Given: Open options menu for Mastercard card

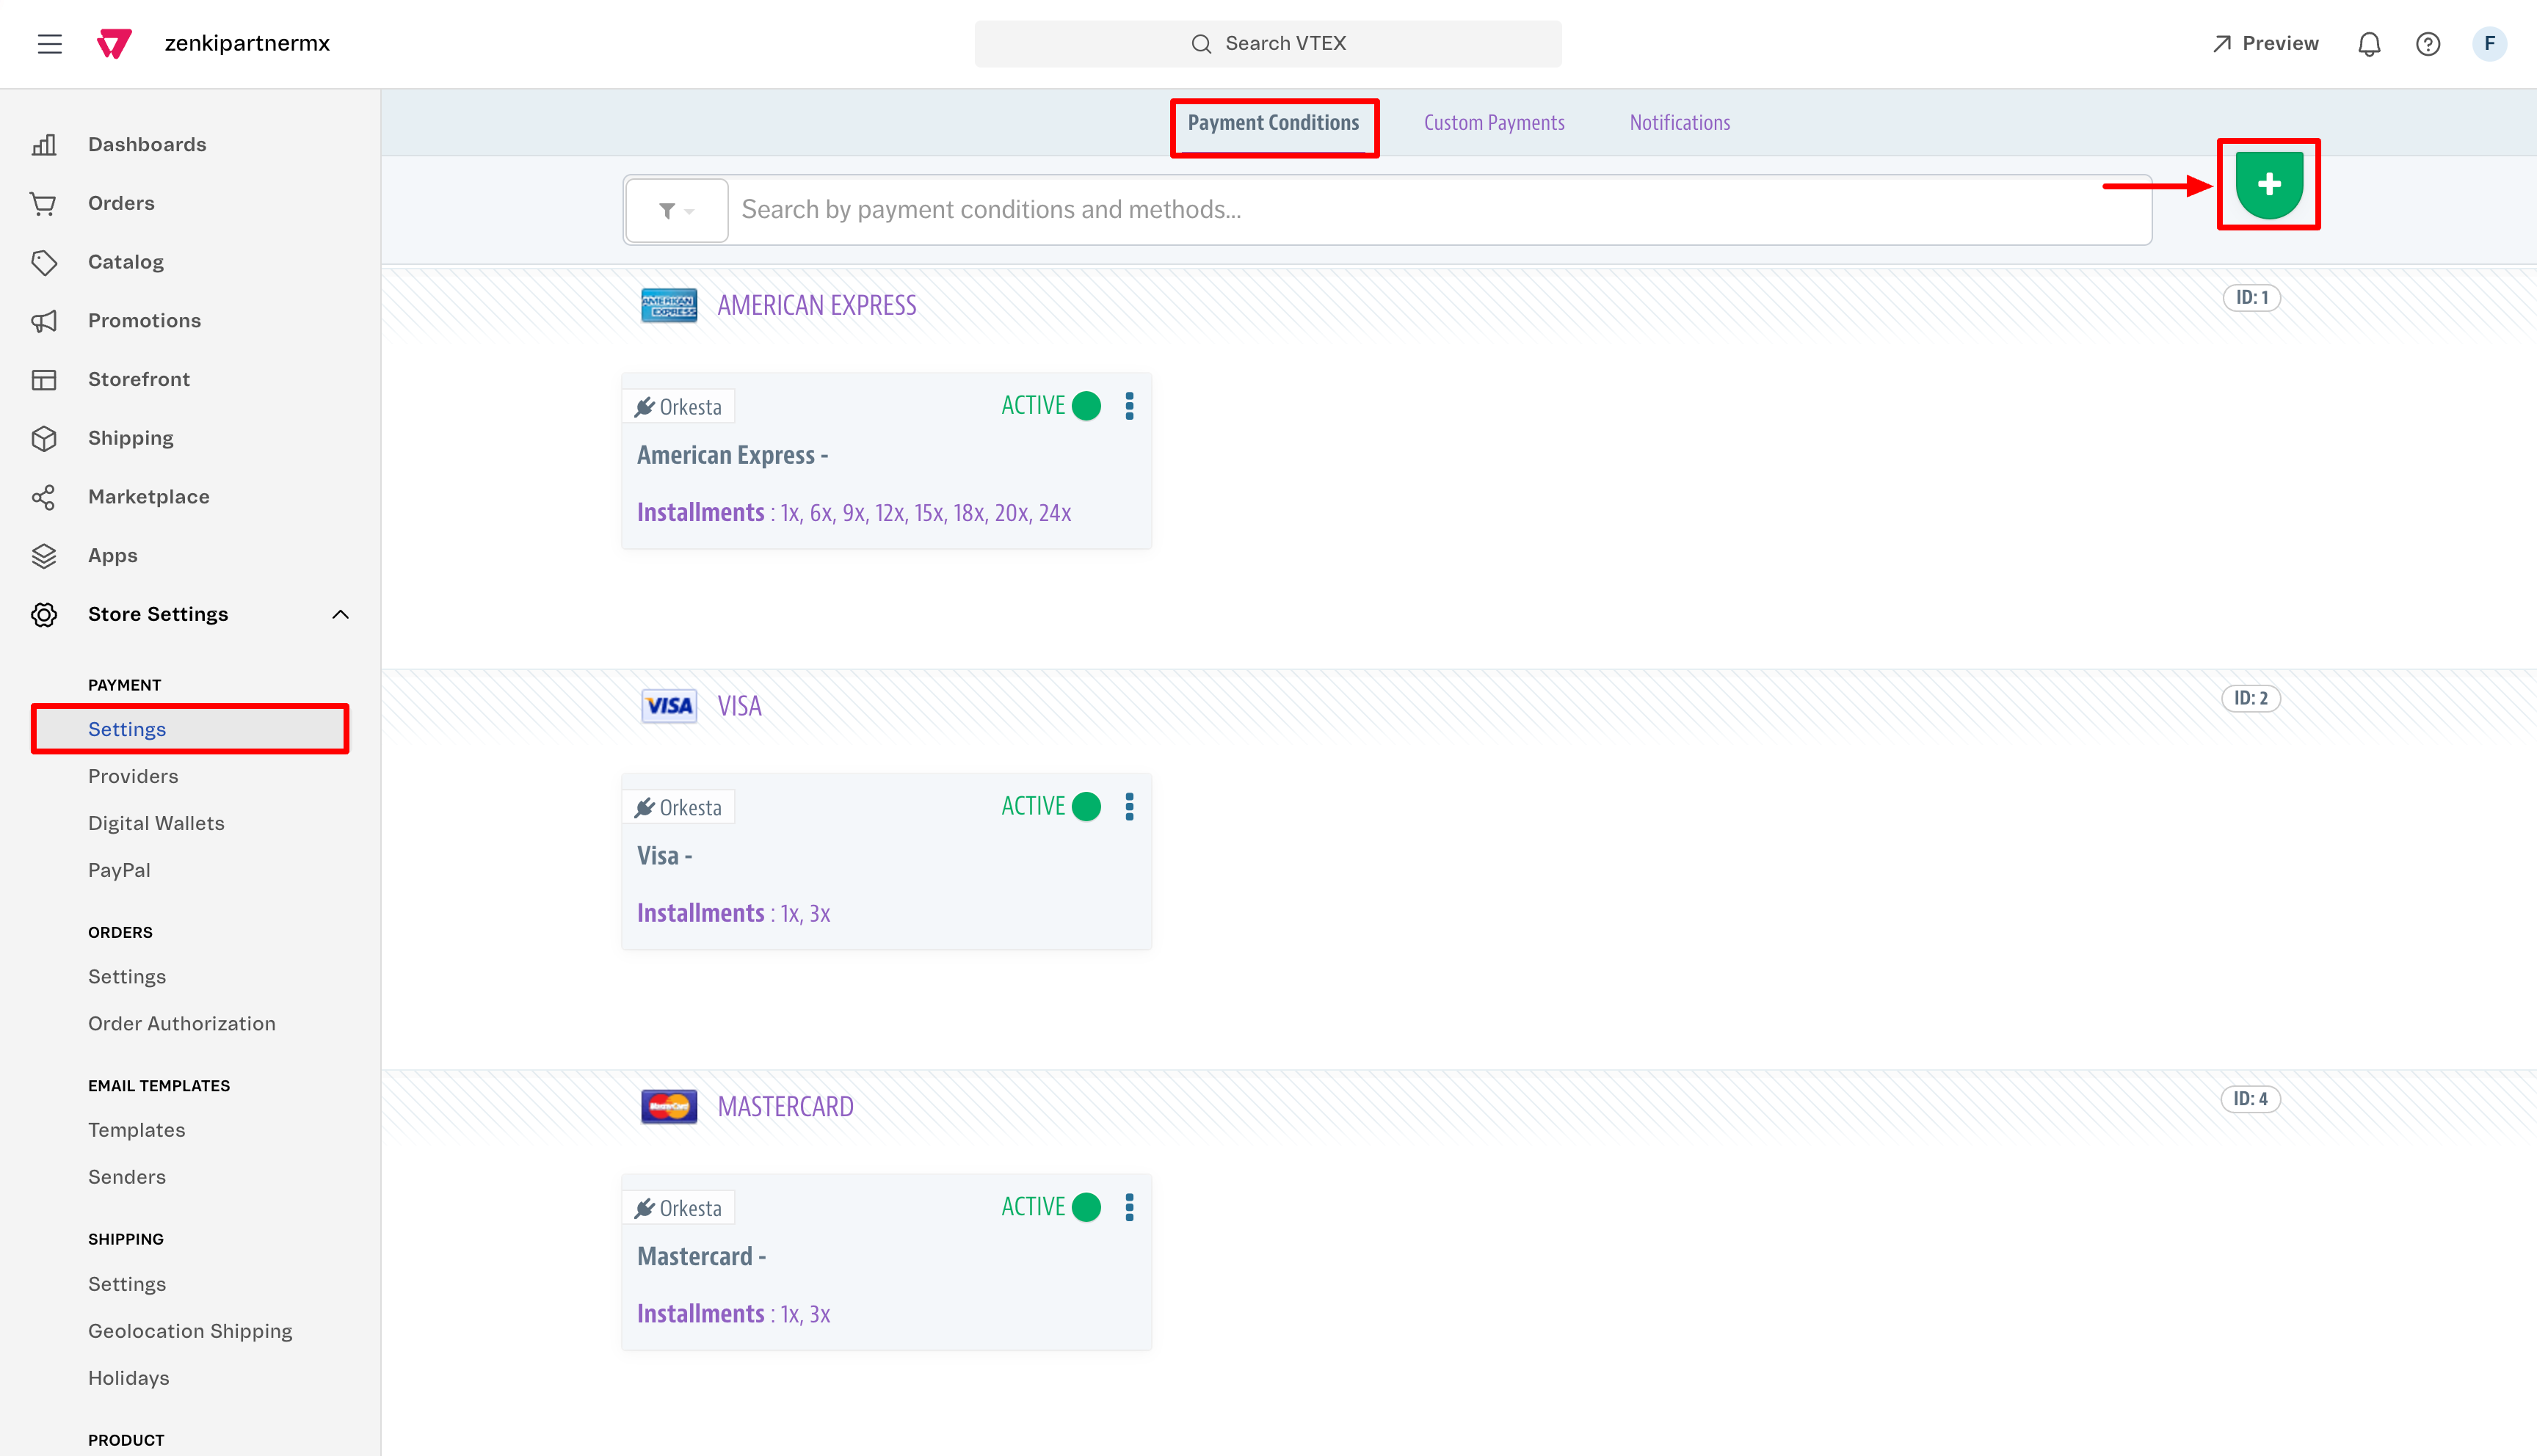Looking at the screenshot, I should click(1130, 1207).
